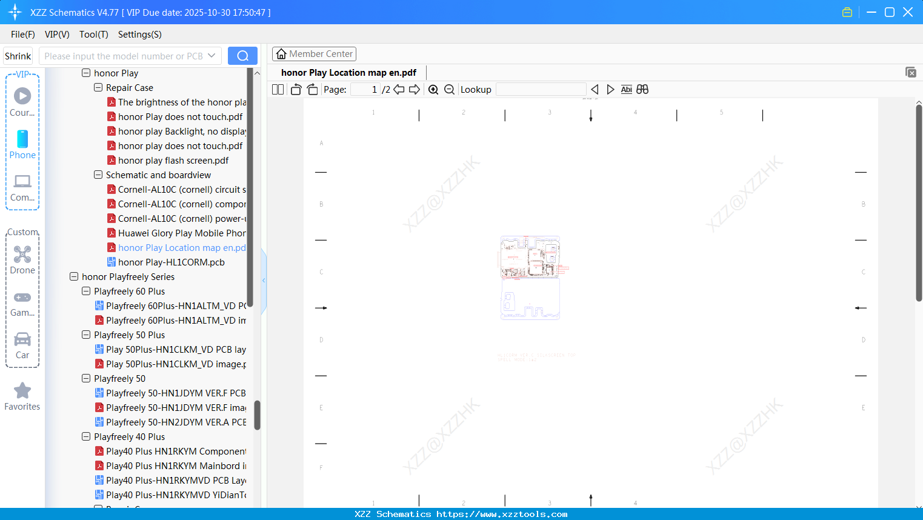The width and height of the screenshot is (923, 520).
Task: Open the Settings(S) menu
Action: click(x=140, y=35)
